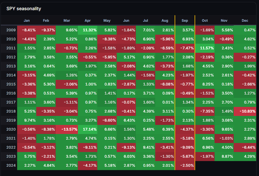The image size is (259, 176).
Task: Click the -2.50% cell for September 2024
Action: (x=185, y=166)
